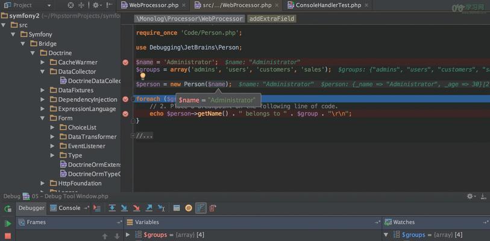Collapse the src folder
The width and height of the screenshot is (490, 241).
pos(4,25)
